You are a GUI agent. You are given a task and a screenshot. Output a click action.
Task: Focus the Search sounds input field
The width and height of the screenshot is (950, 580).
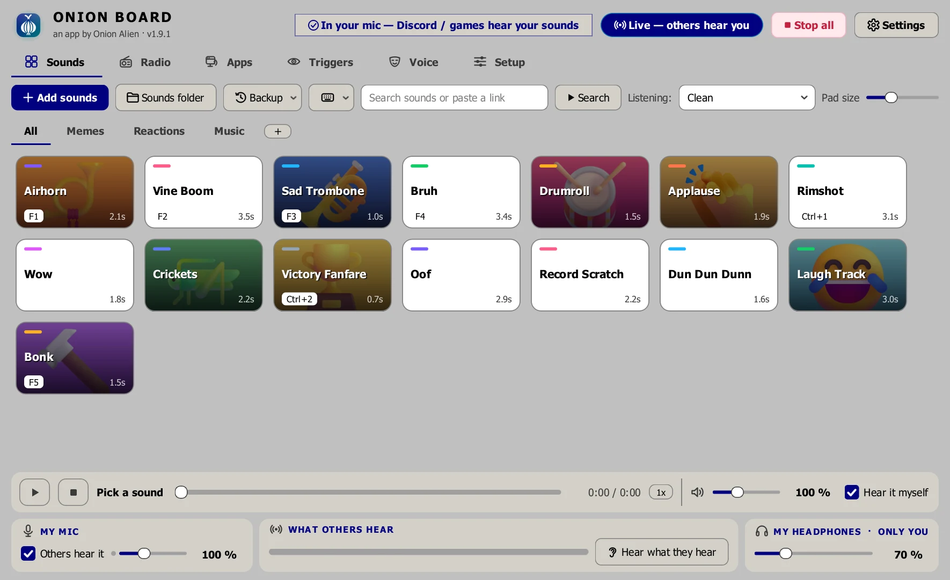(454, 98)
